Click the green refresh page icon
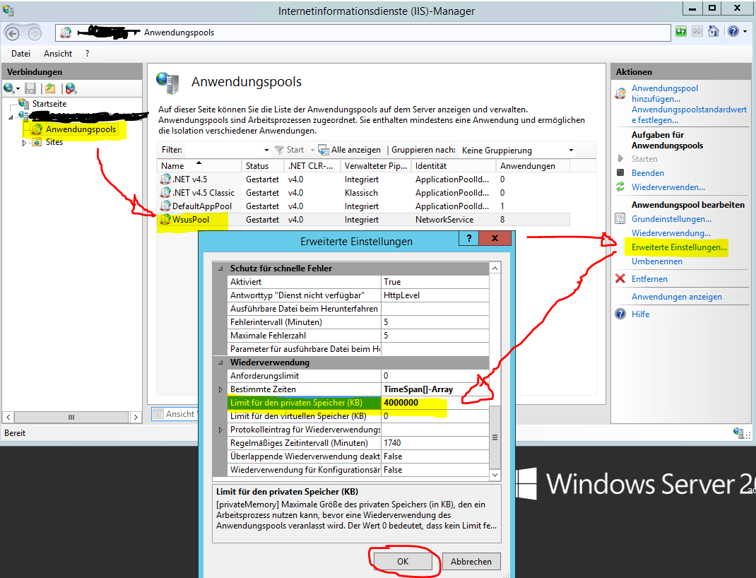 pos(681,32)
